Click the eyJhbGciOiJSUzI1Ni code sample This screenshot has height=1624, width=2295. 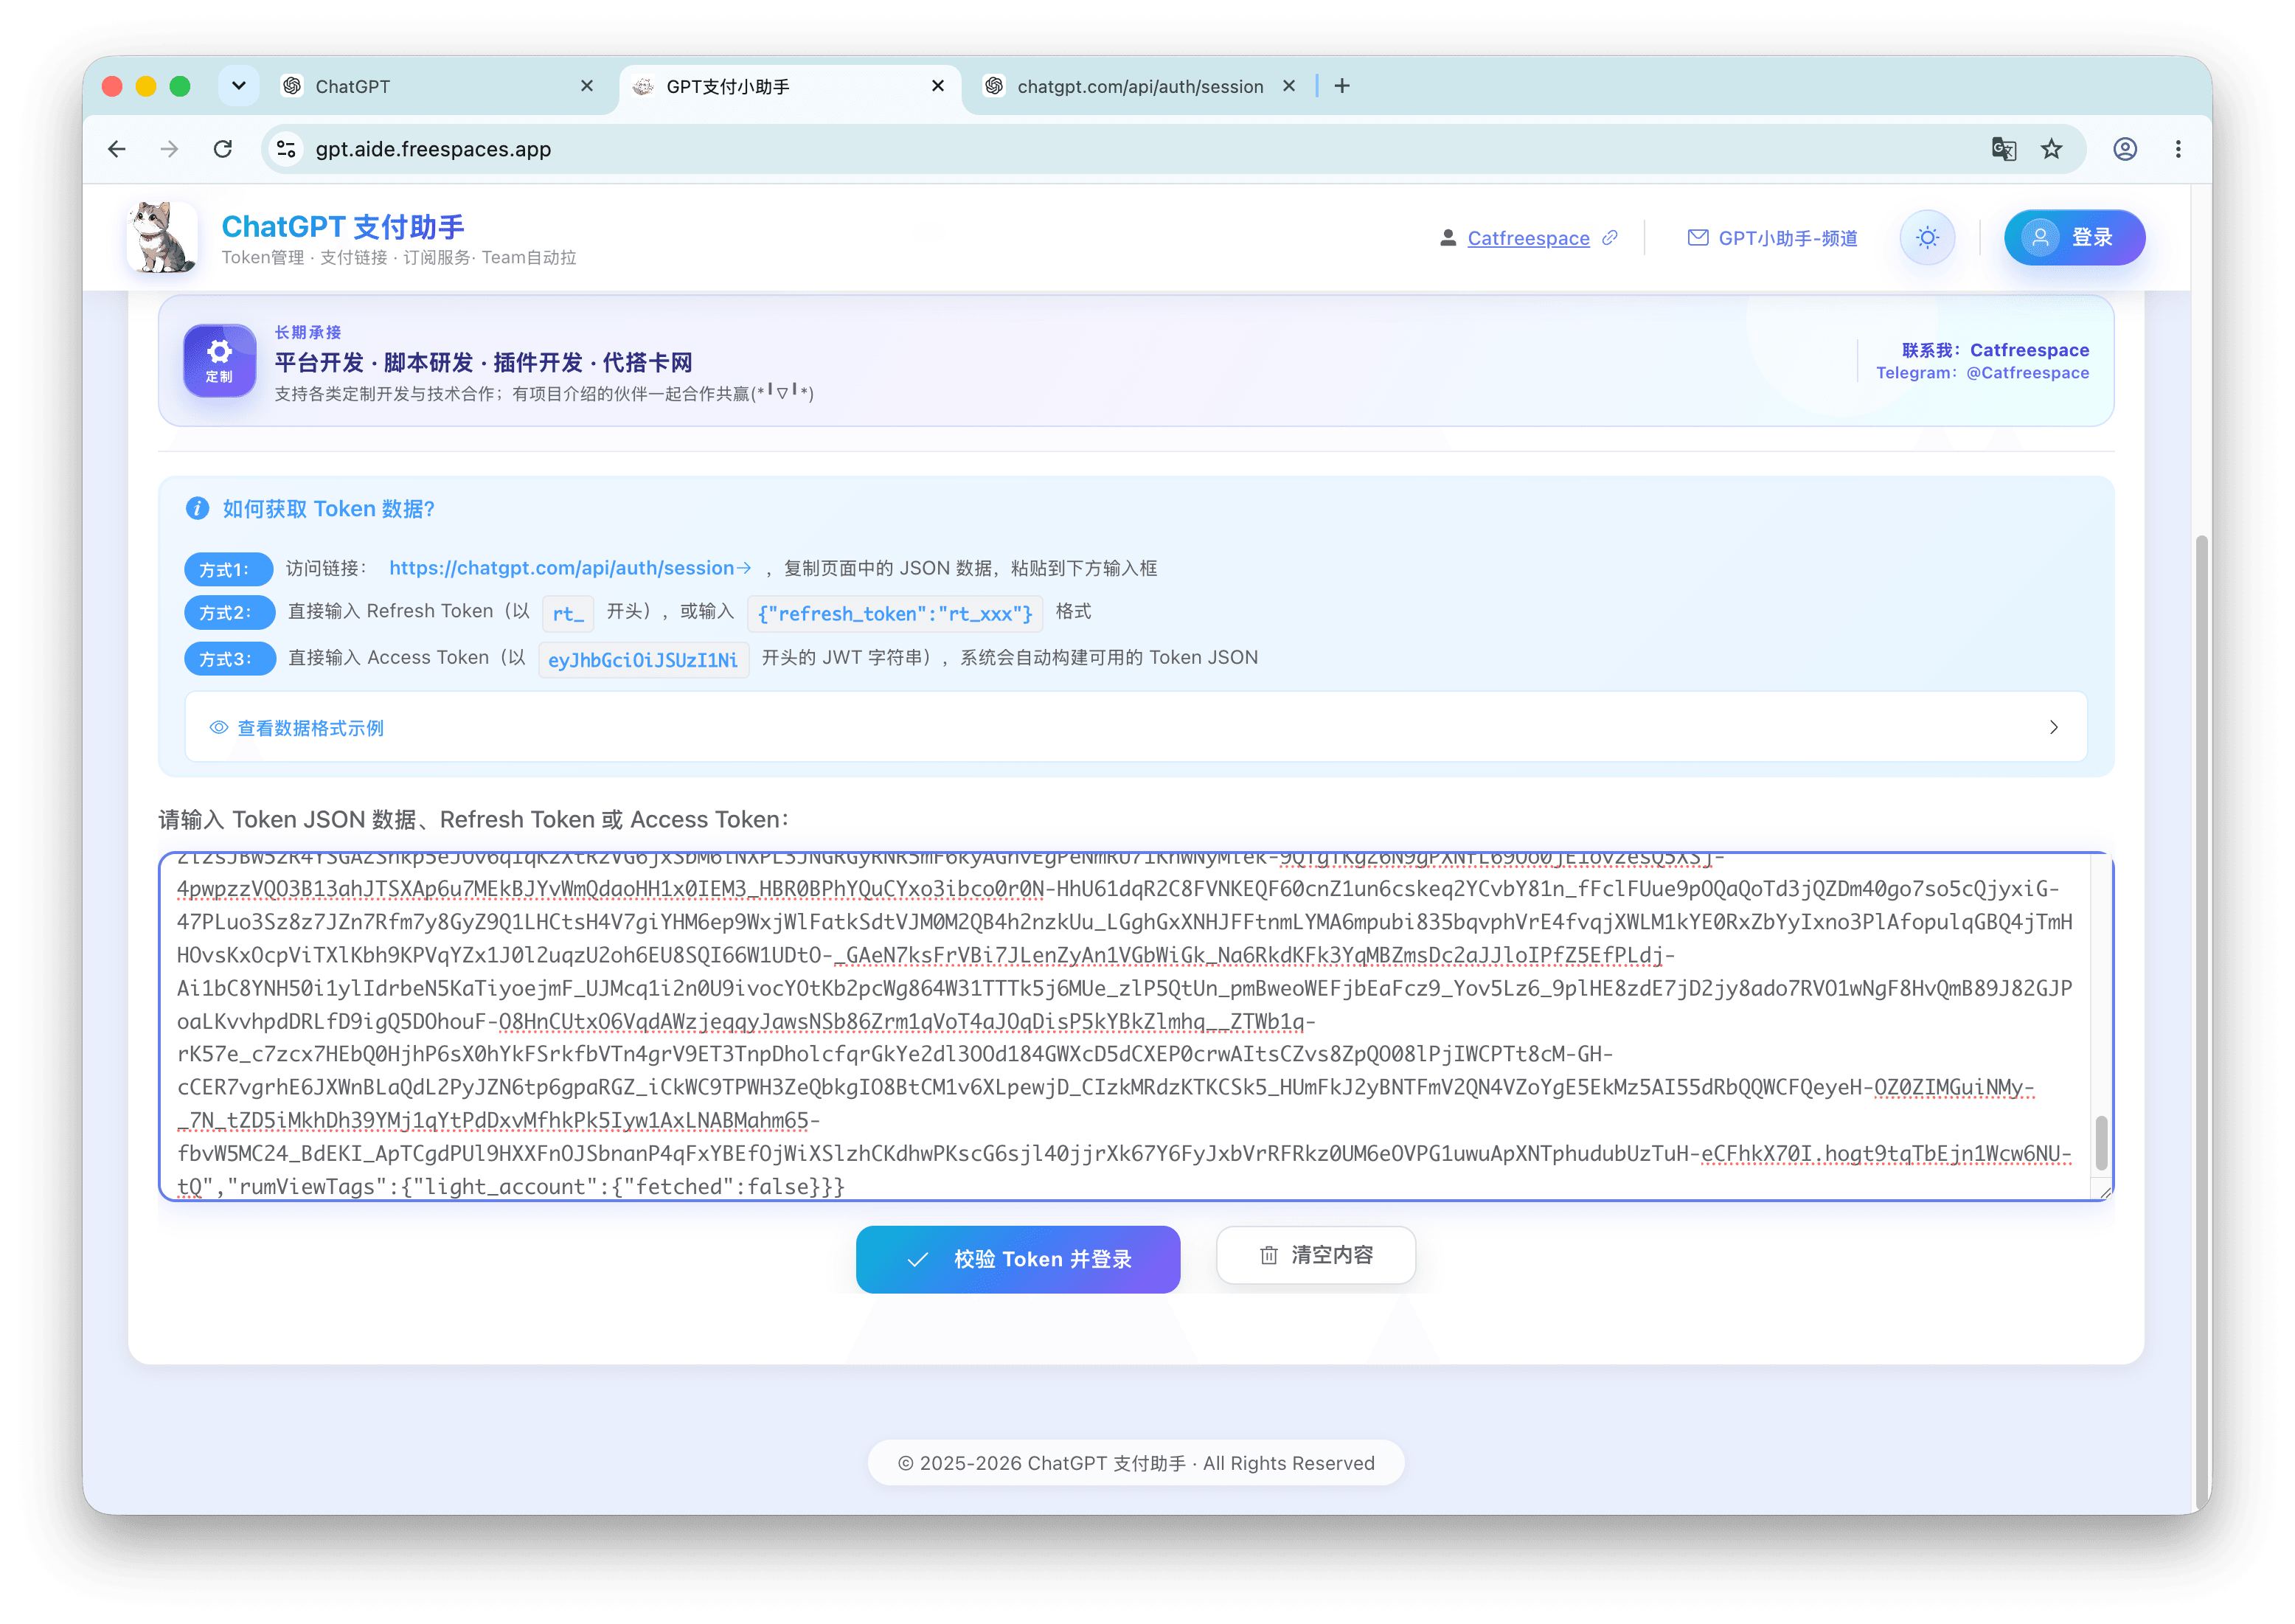(643, 659)
